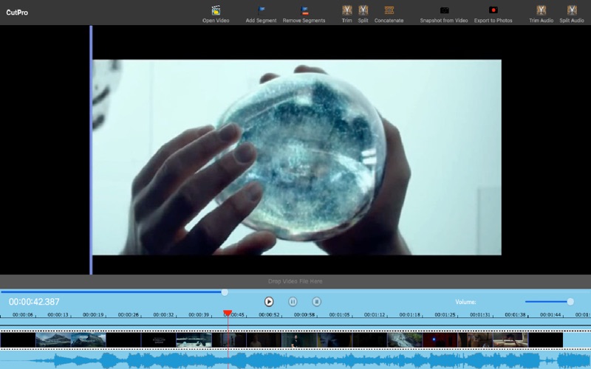Click the playback progress slider knob
The width and height of the screenshot is (591, 369).
click(x=225, y=292)
